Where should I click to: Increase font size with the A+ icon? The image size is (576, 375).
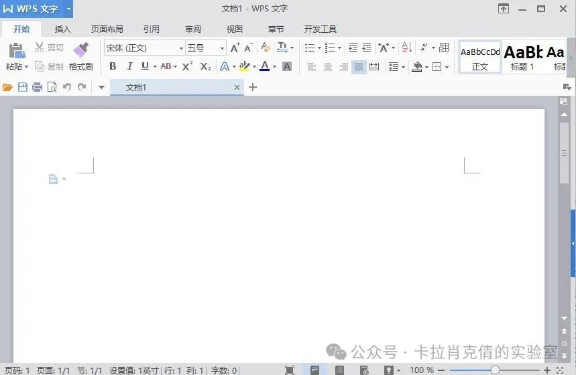(235, 48)
